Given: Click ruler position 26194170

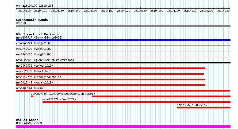Looking at the screenshot, I should [124, 11].
